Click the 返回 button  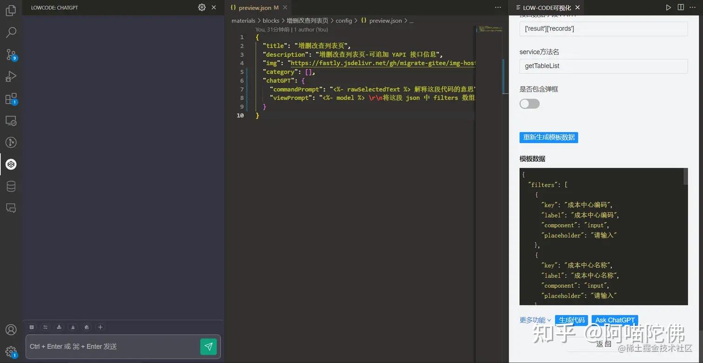point(604,344)
